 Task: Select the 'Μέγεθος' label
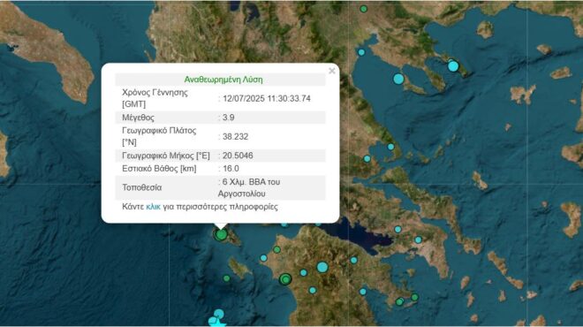click(138, 118)
